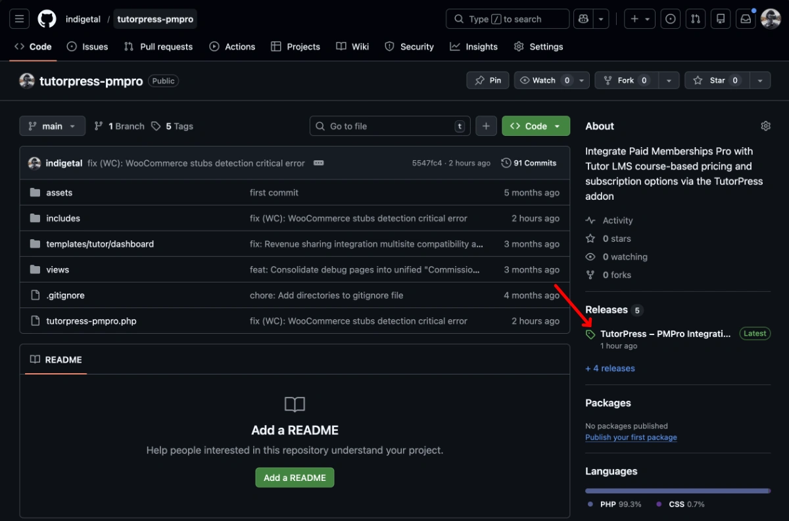Open your pull requests from the header icon

tap(695, 18)
